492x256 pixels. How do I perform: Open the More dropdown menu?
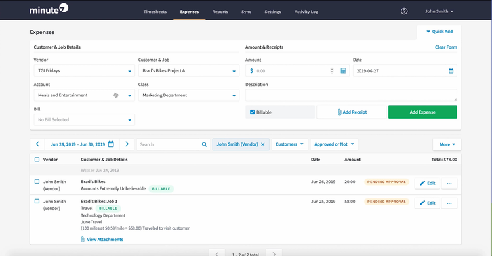(447, 144)
